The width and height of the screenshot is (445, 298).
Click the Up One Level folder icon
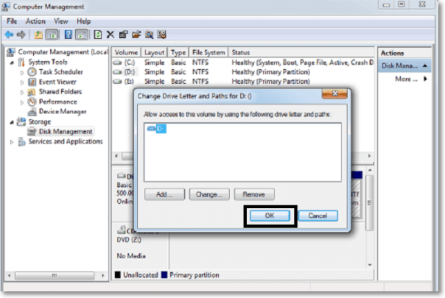pos(38,35)
